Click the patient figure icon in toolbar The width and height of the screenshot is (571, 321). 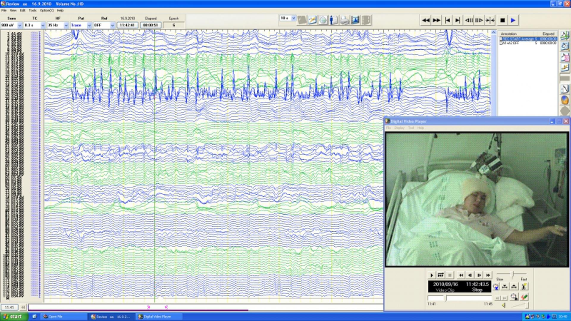click(x=333, y=20)
